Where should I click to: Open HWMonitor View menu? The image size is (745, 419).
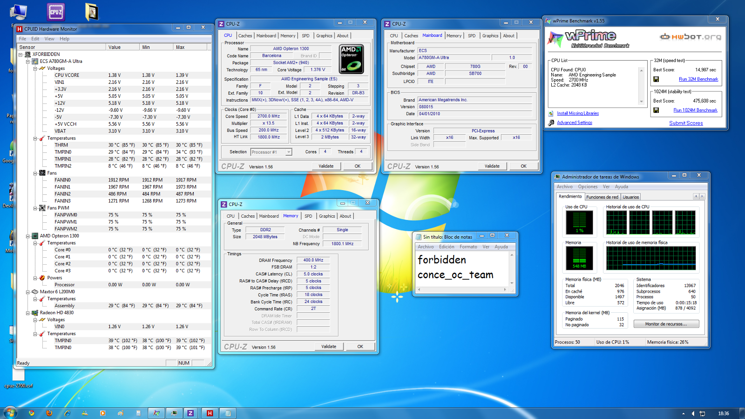coord(49,39)
